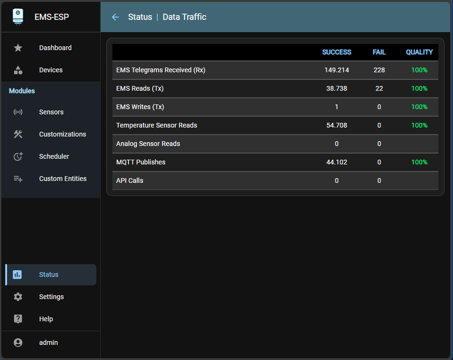Click the SUCCESS column header

tap(336, 52)
